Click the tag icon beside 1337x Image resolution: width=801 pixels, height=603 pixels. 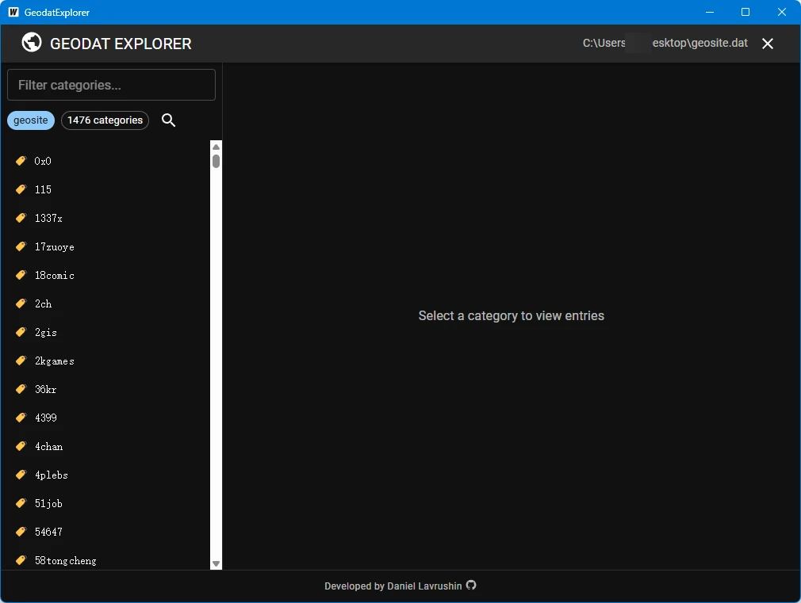[21, 218]
